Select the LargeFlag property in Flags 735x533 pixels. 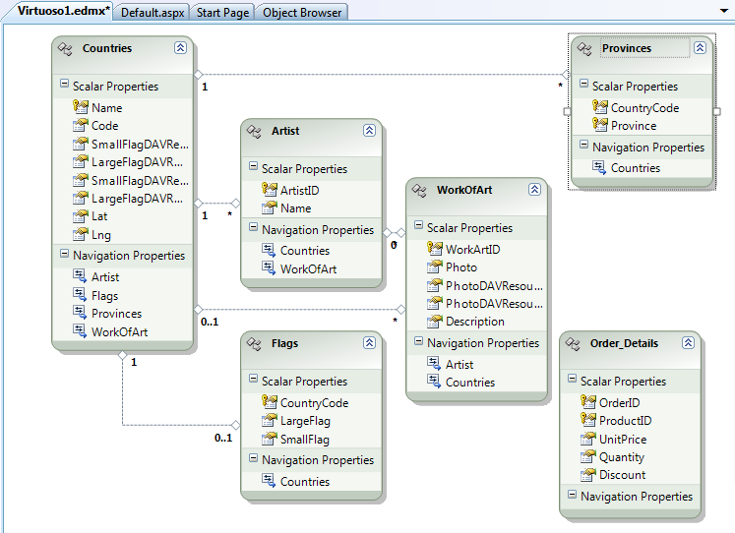(304, 421)
